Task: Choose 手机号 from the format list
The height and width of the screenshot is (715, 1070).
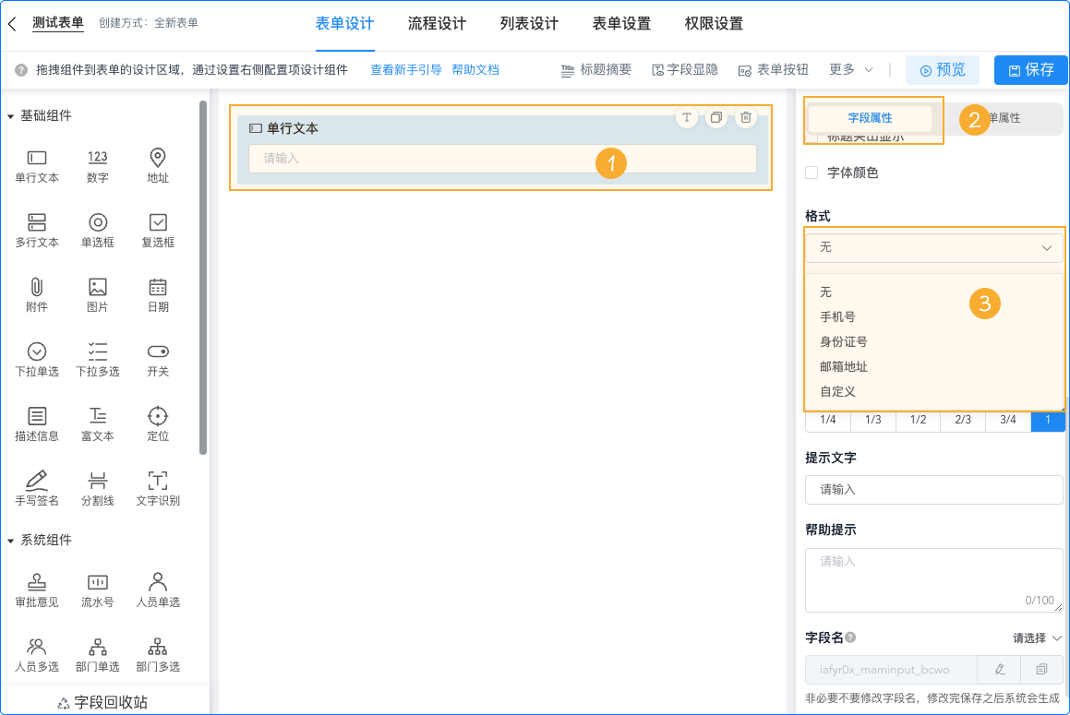Action: coord(837,316)
